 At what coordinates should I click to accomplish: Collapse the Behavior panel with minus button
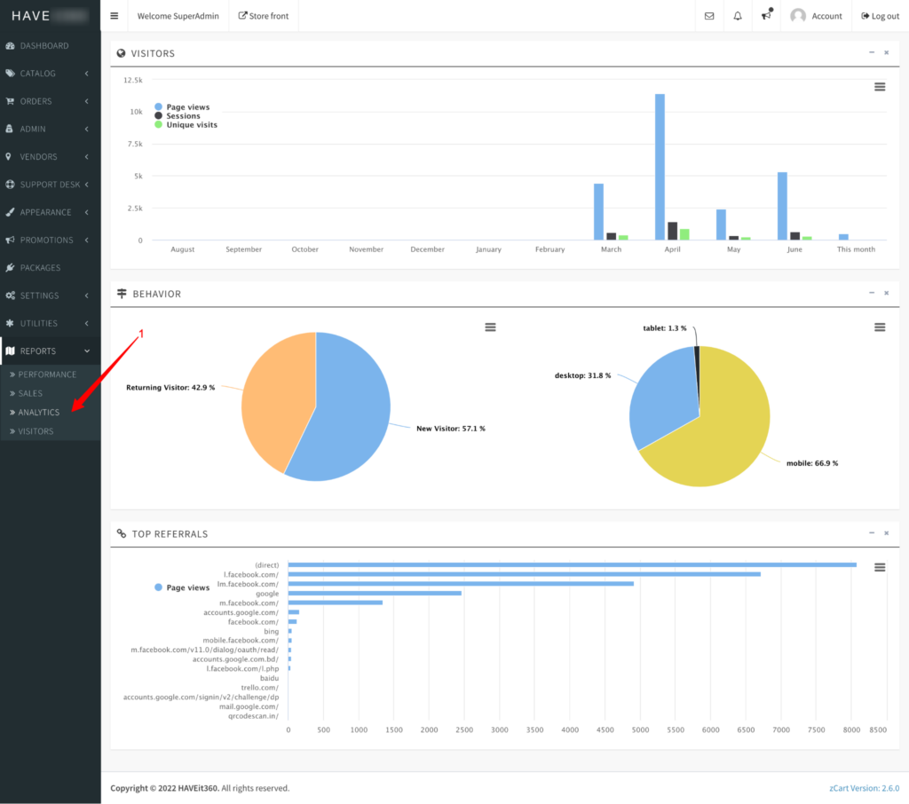tap(871, 294)
